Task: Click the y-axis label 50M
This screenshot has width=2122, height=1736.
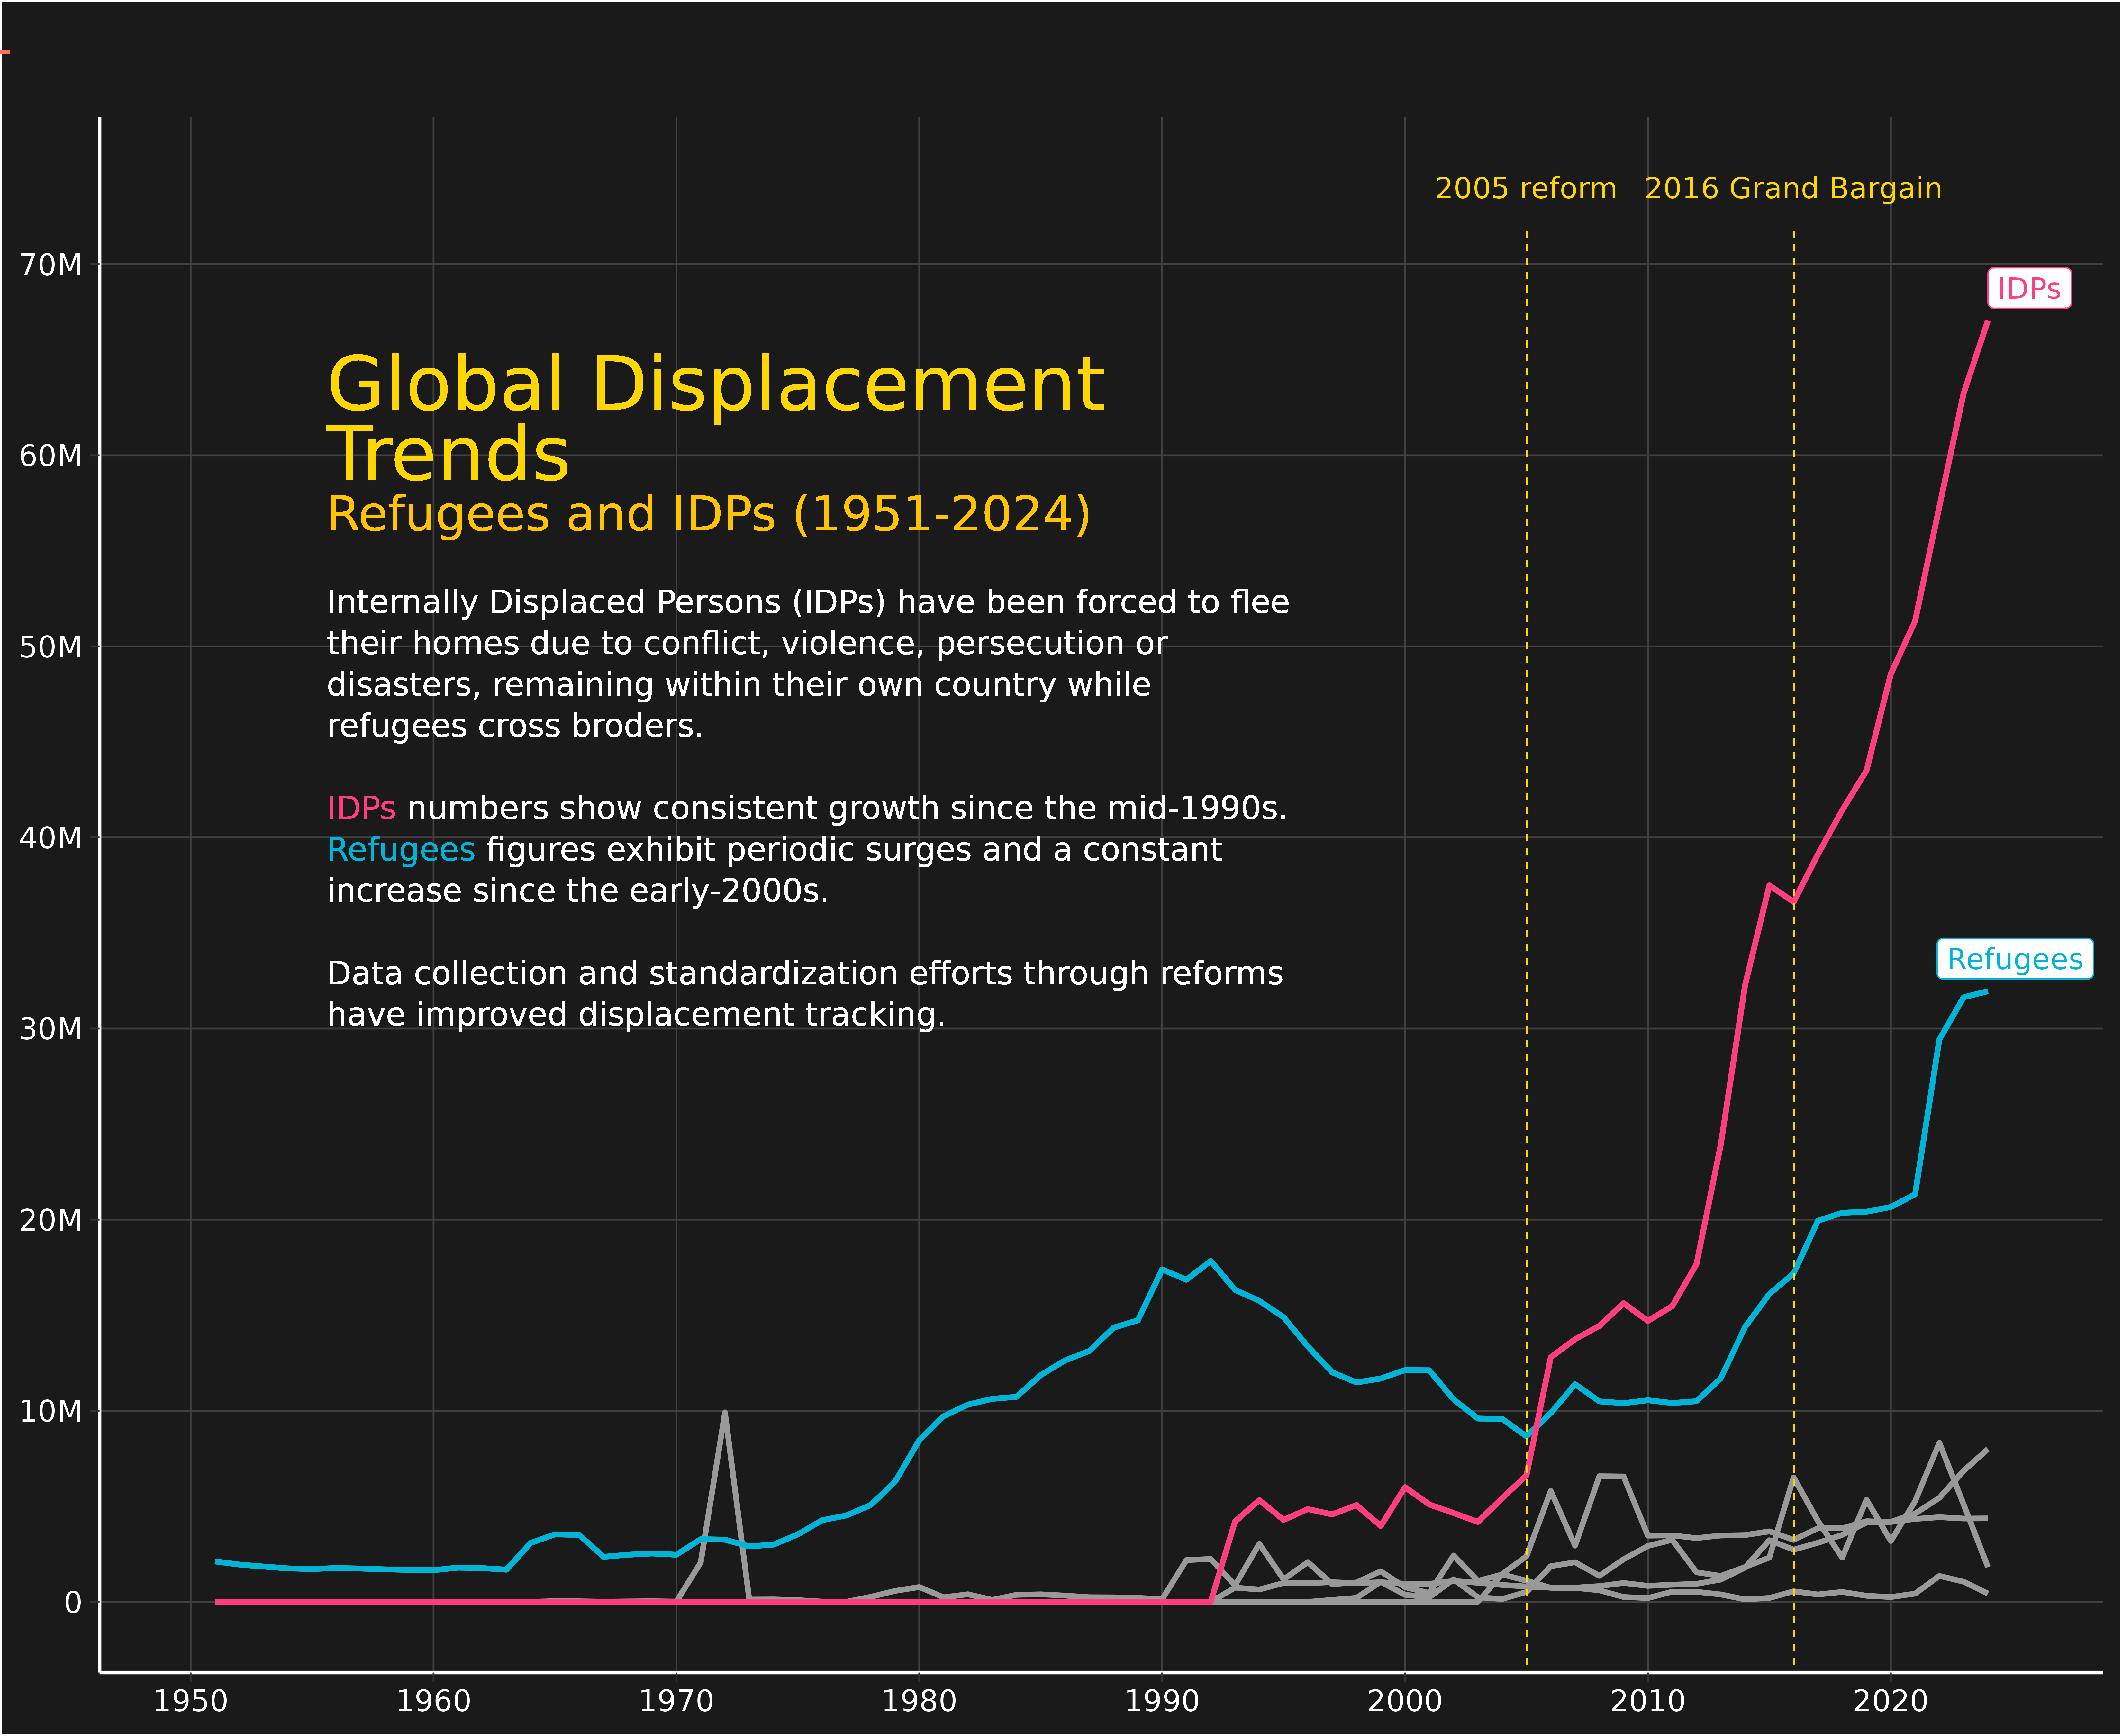Action: coord(51,647)
